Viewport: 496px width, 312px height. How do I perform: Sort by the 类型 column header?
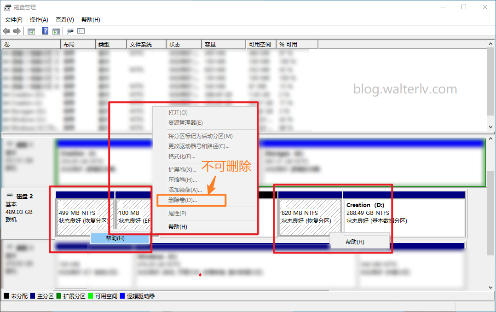[111, 44]
